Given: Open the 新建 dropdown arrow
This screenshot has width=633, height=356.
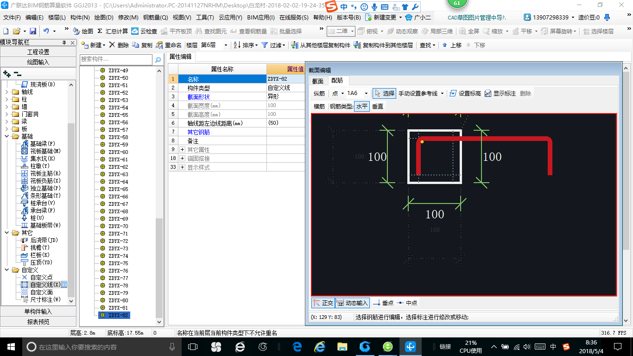Looking at the screenshot, I should tap(104, 45).
